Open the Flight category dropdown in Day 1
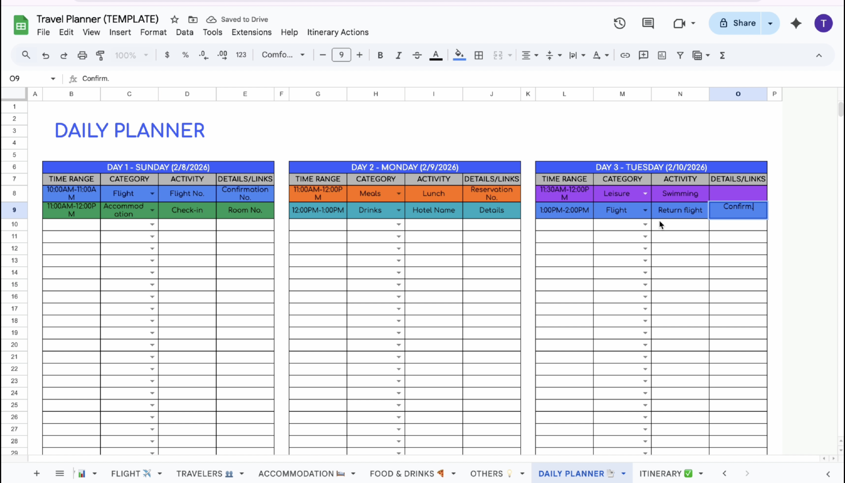The image size is (845, 483). [x=152, y=193]
